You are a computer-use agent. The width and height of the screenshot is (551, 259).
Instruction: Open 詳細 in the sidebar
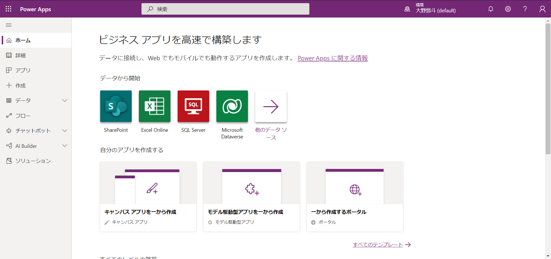tap(36, 55)
